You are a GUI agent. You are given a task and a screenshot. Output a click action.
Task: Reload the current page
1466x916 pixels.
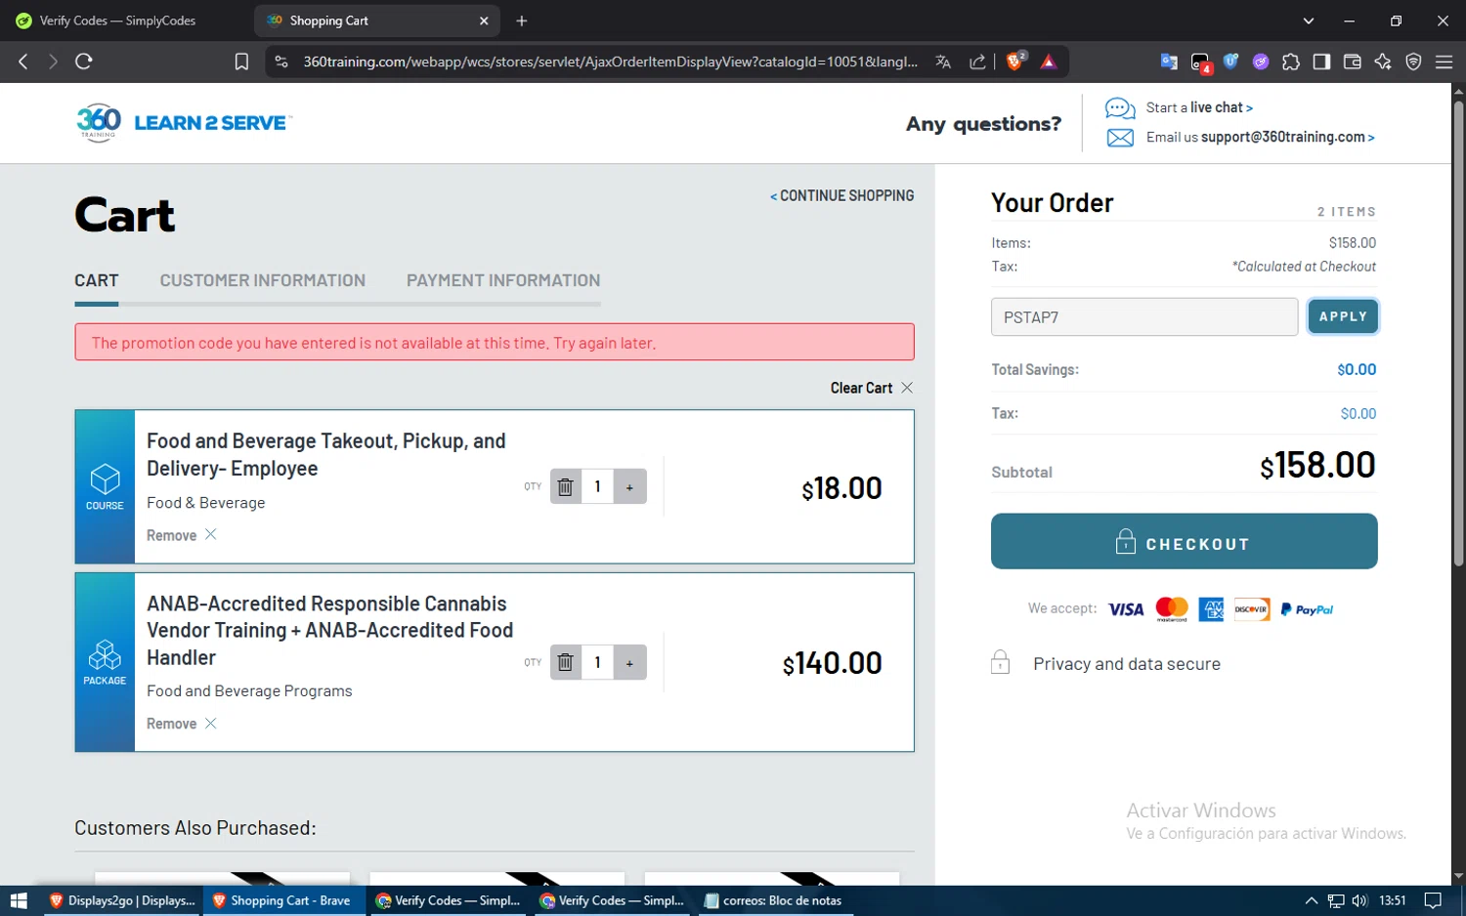pos(84,62)
